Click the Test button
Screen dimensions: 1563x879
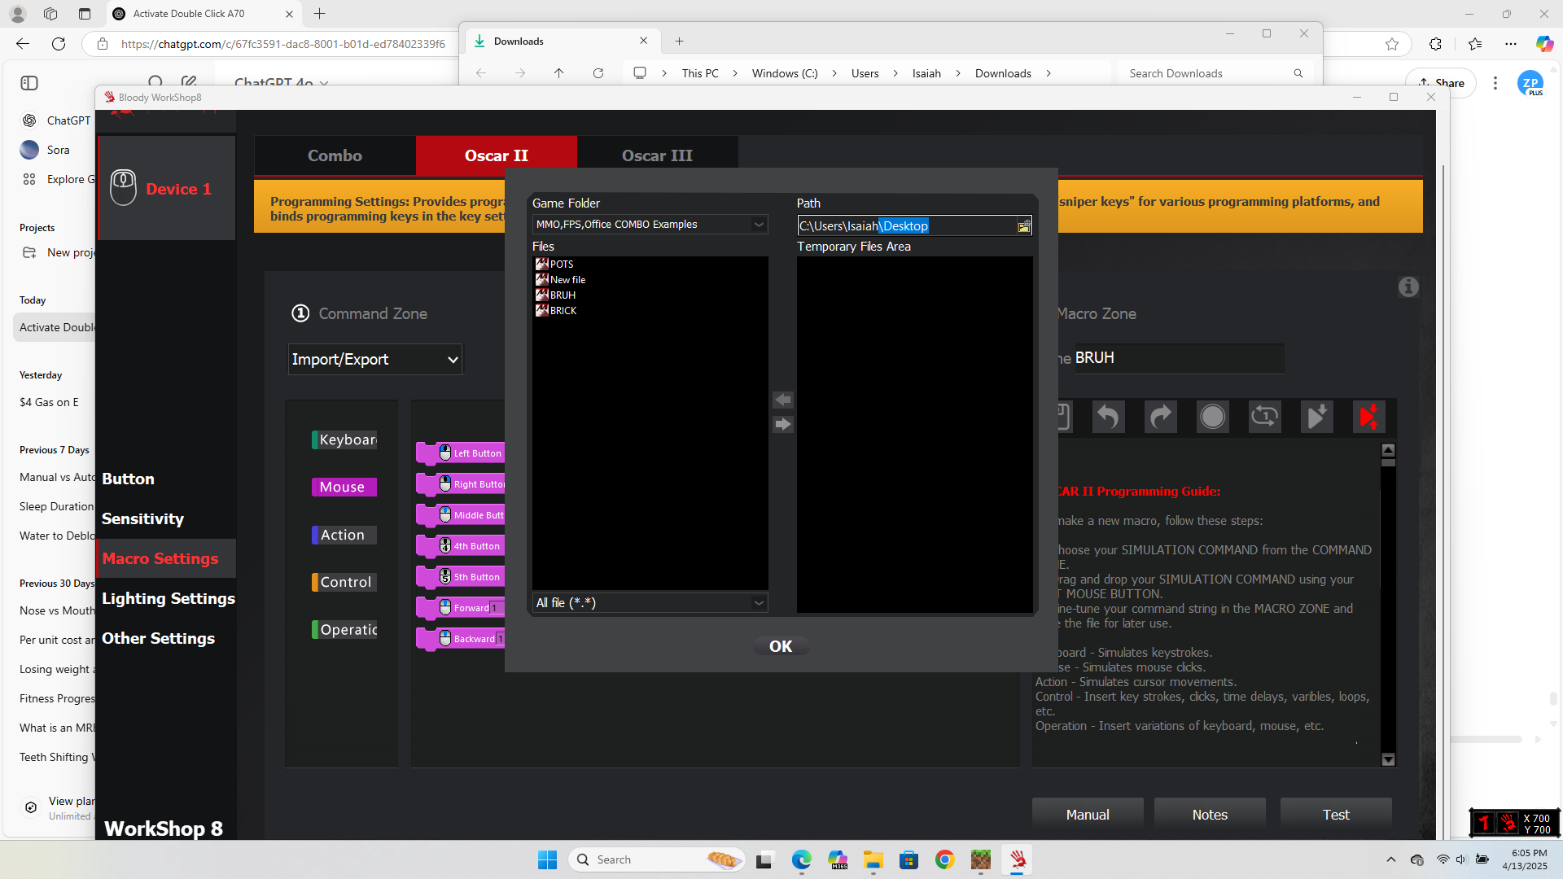(x=1335, y=815)
